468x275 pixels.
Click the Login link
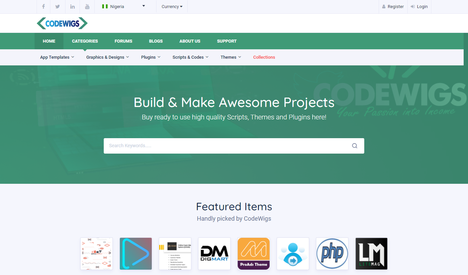pyautogui.click(x=419, y=7)
